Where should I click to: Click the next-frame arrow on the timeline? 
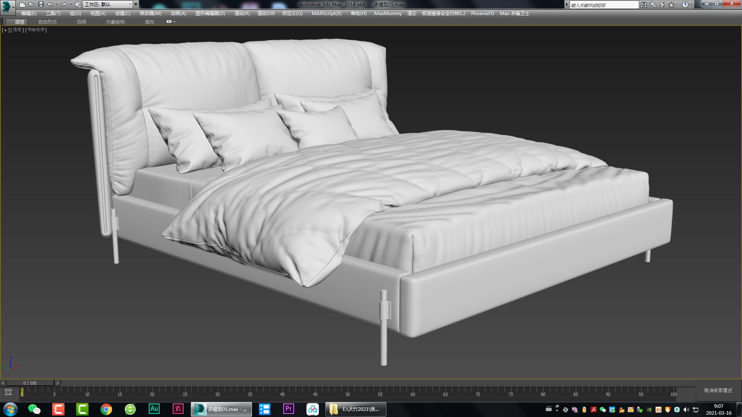pos(57,383)
